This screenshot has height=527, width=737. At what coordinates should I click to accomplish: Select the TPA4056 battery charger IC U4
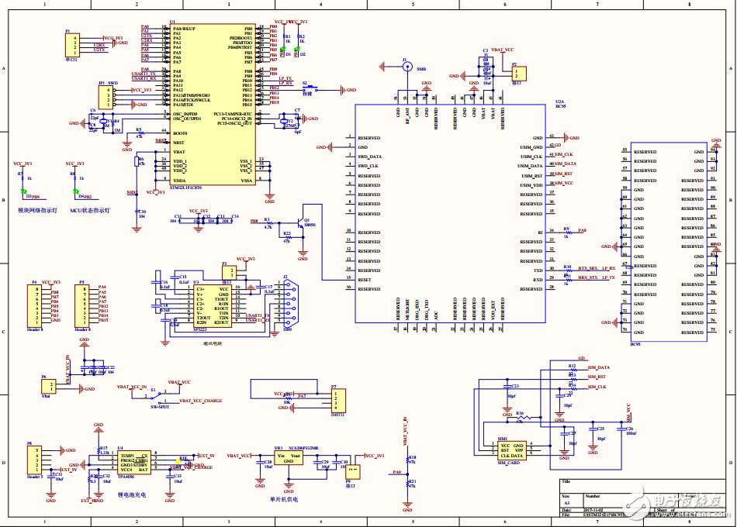136,461
